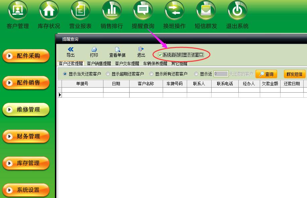307x198 pixels.
Task: Select 显示当天还款客户 radio option
Action: [x=65, y=74]
